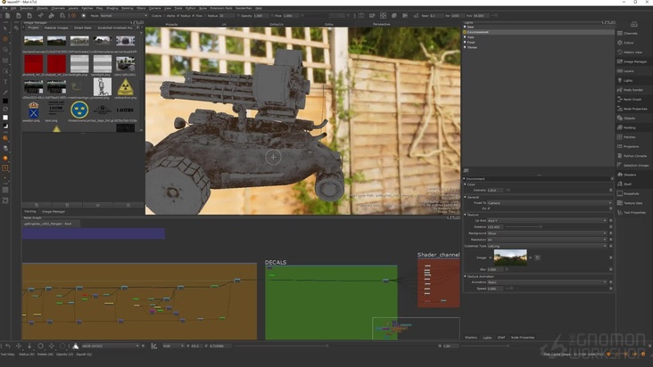Viewport: 653px width, 367px height.
Task: Select the radioactive warning sign thumbnail
Action: pos(125,87)
